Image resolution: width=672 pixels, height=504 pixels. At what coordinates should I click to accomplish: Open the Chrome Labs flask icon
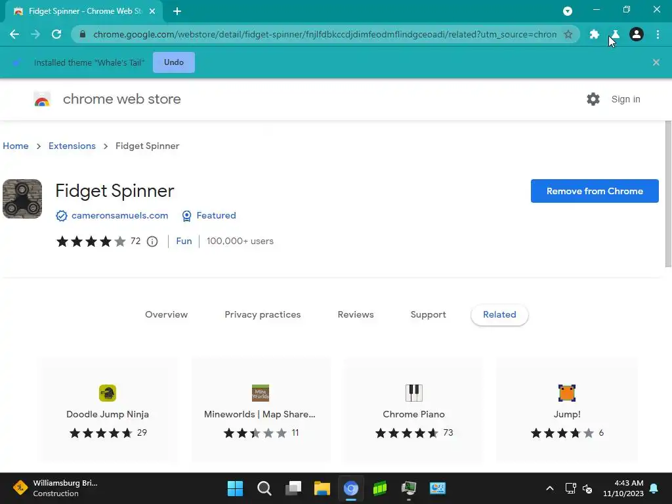[x=615, y=34]
